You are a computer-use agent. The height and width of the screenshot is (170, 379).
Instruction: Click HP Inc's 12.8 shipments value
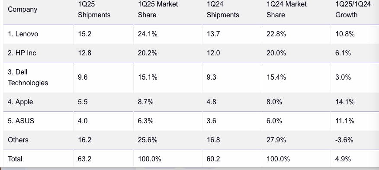(x=85, y=53)
